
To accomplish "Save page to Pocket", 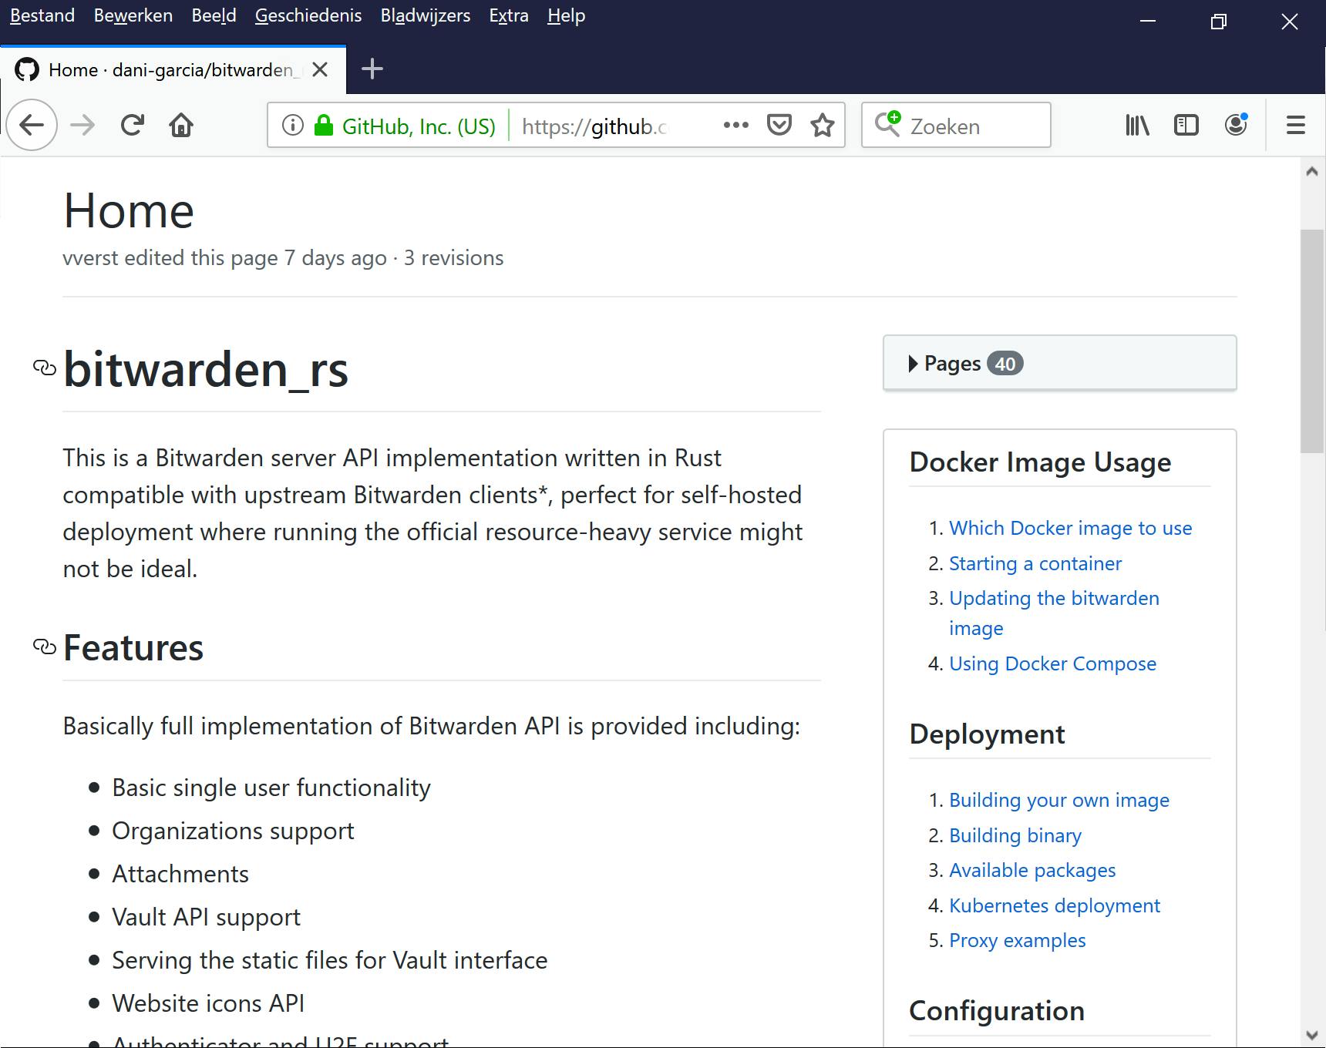I will pos(779,125).
